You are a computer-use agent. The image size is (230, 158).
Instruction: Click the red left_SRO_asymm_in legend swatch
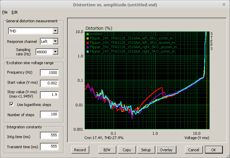(x=87, y=43)
